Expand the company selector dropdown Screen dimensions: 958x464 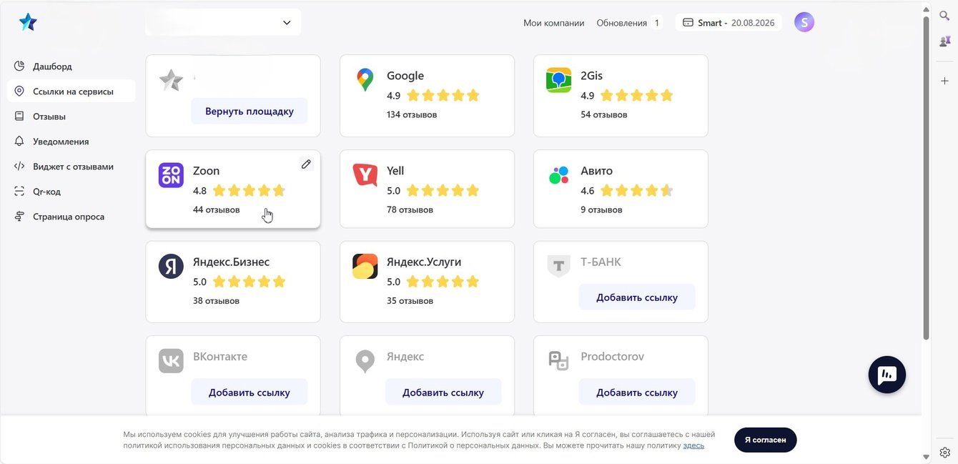click(287, 23)
